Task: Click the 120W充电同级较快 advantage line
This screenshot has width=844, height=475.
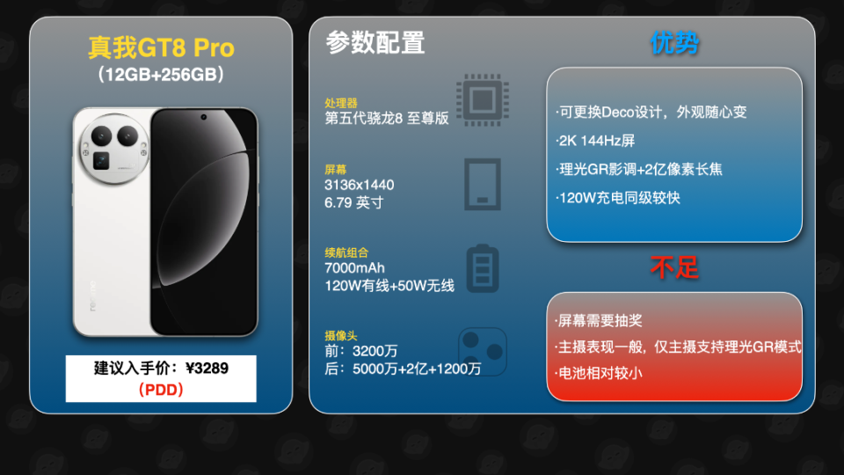Action: point(618,198)
